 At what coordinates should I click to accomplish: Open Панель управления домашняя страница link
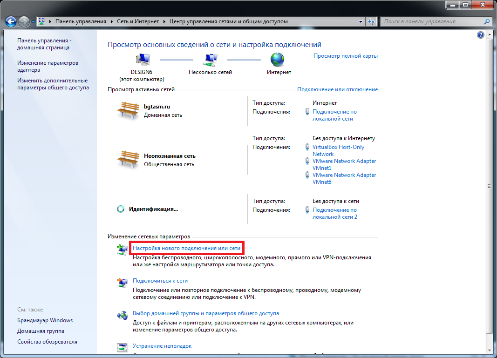coord(44,44)
